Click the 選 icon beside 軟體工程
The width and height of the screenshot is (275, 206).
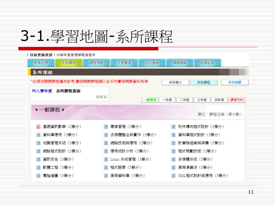click(x=38, y=168)
